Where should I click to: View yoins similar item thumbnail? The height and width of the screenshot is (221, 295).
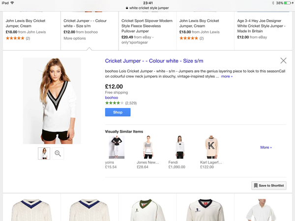[117, 147]
